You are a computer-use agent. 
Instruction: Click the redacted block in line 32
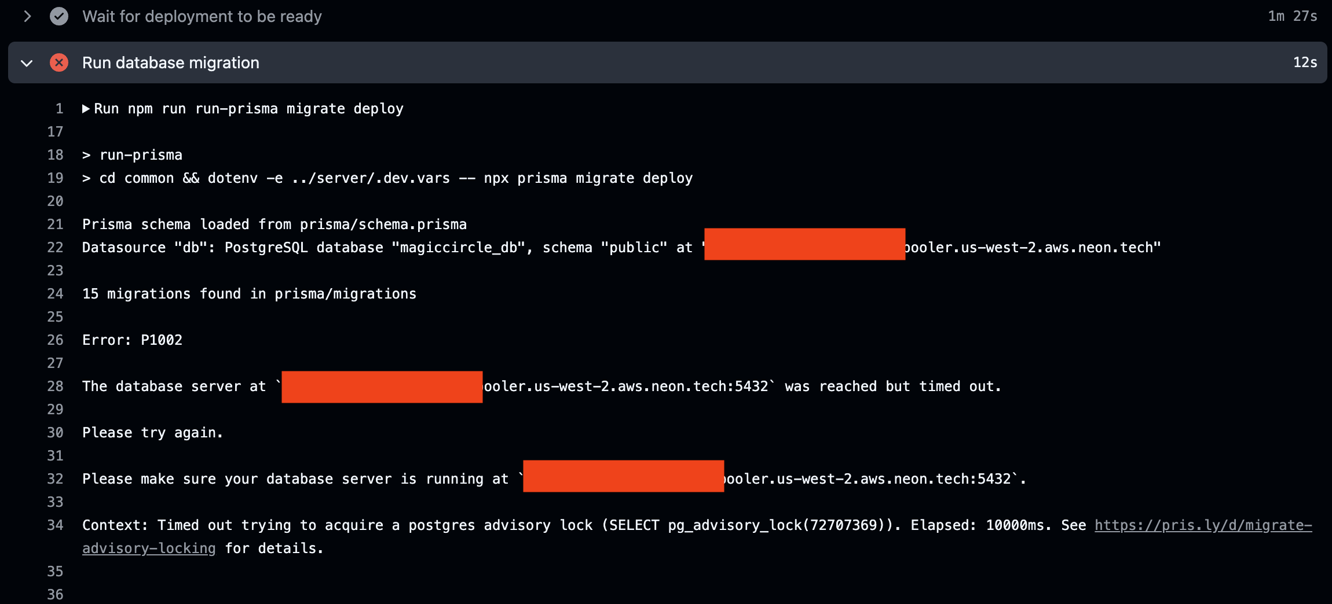(x=623, y=476)
